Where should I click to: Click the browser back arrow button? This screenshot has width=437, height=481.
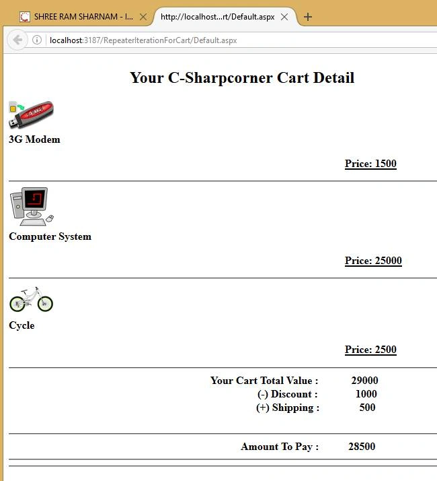tap(17, 40)
